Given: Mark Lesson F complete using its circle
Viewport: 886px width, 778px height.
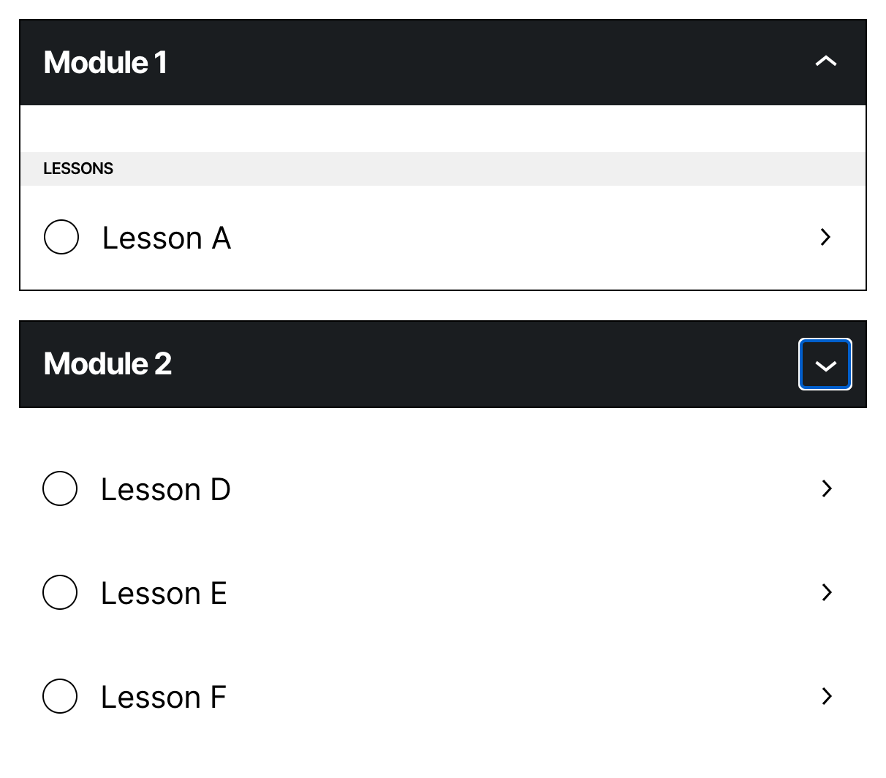Looking at the screenshot, I should pyautogui.click(x=60, y=696).
